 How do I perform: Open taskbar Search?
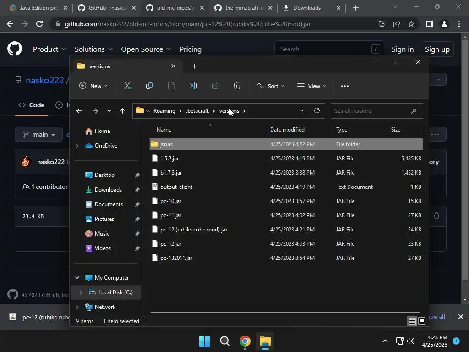coord(224,341)
